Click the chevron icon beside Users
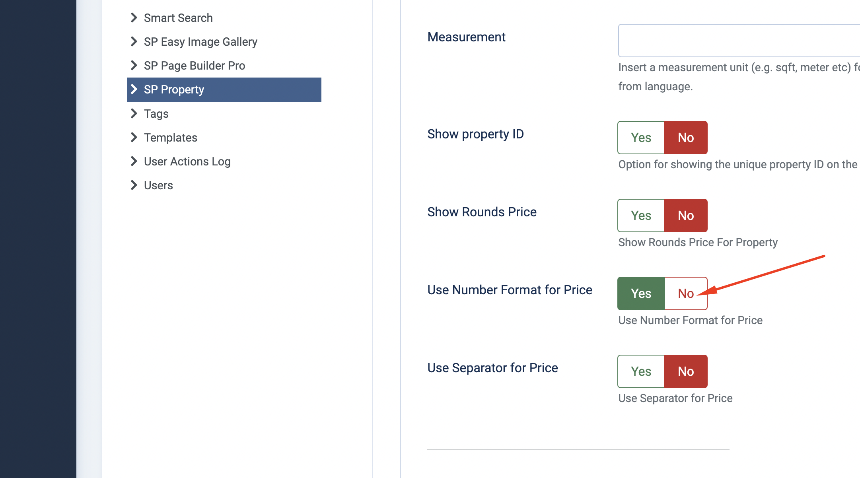Image resolution: width=860 pixels, height=478 pixels. (134, 185)
